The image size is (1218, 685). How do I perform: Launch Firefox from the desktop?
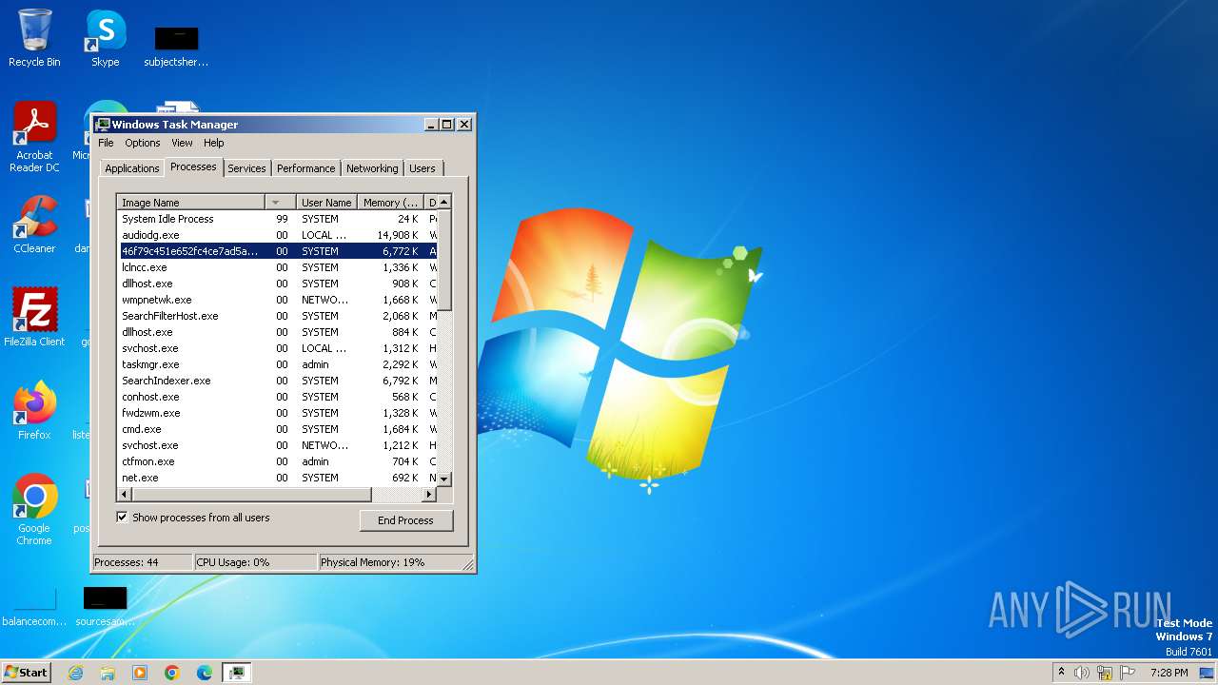[34, 410]
